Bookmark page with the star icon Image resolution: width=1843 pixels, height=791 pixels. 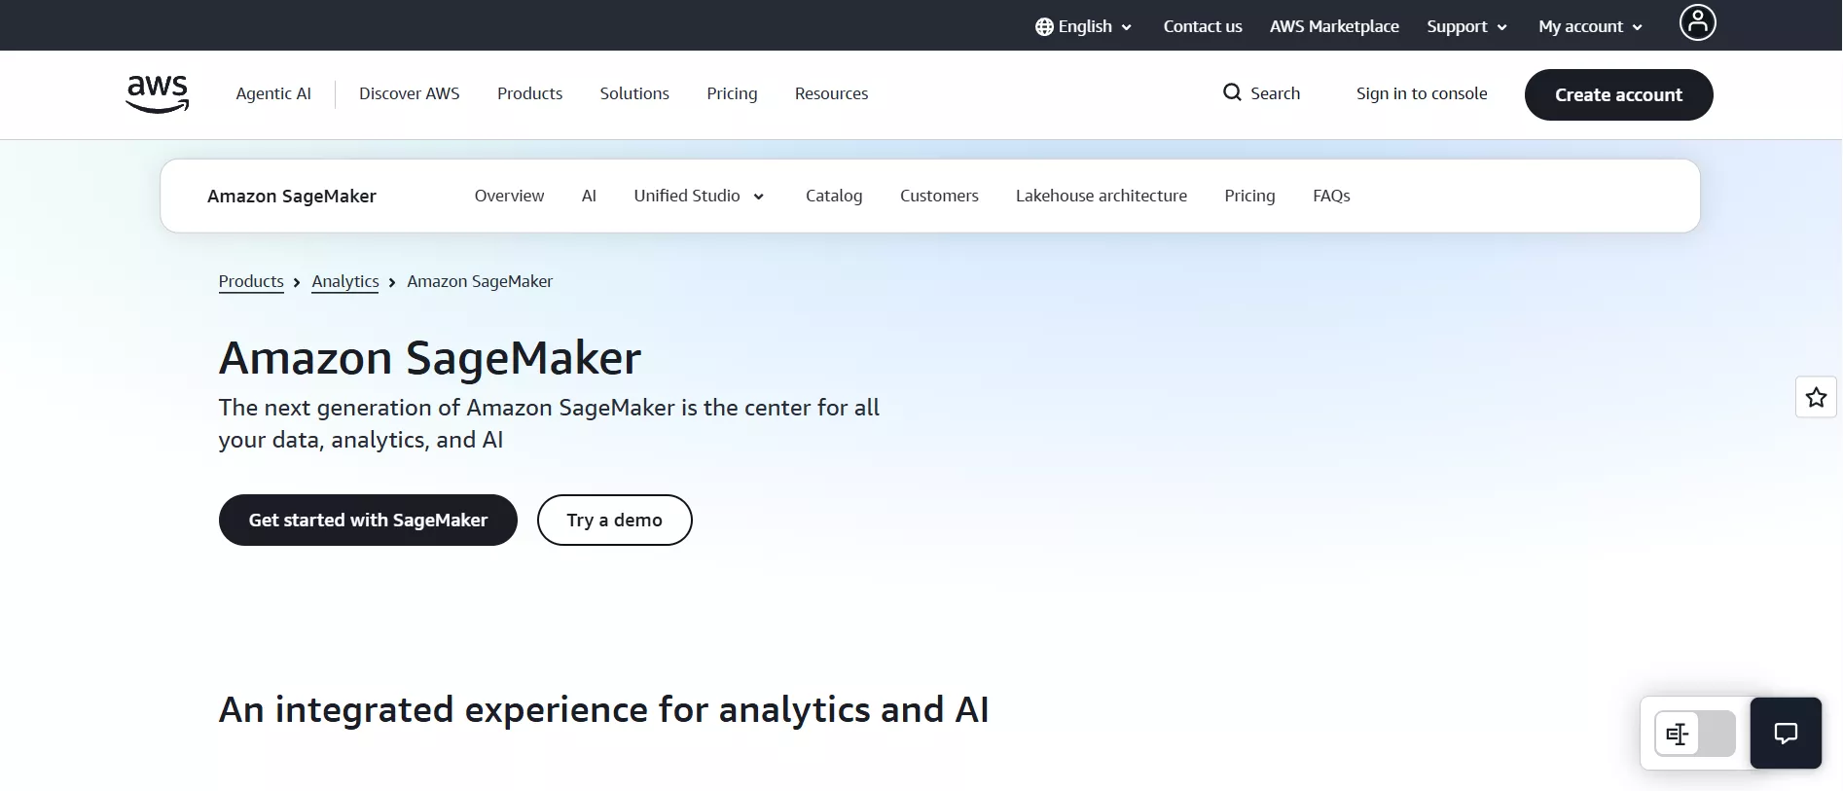pos(1816,397)
